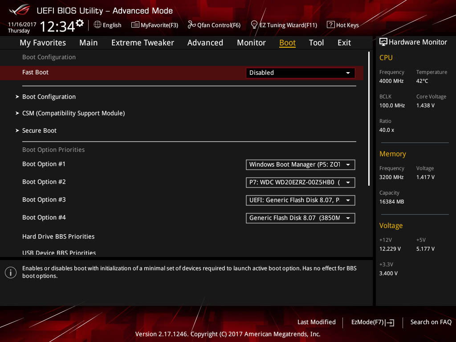Switch to EzMode(F7)
Image resolution: width=456 pixels, height=342 pixels.
click(x=373, y=322)
